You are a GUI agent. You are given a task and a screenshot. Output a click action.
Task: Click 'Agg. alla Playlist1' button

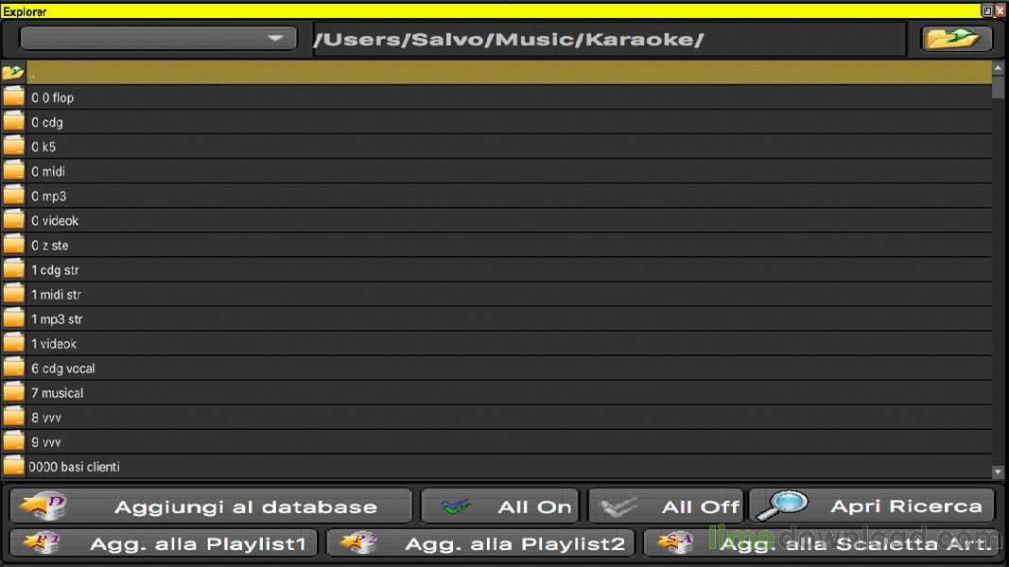click(x=164, y=543)
